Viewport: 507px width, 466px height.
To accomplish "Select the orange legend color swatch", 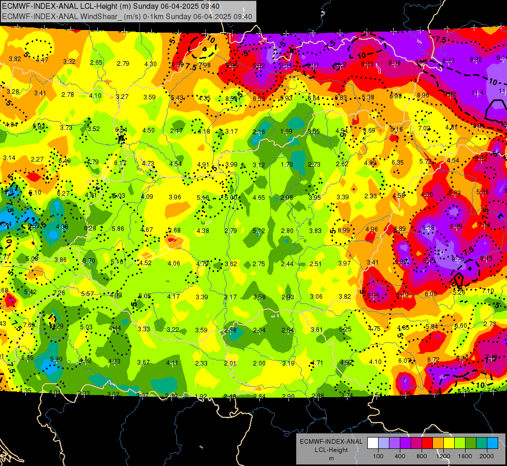I will (438, 443).
